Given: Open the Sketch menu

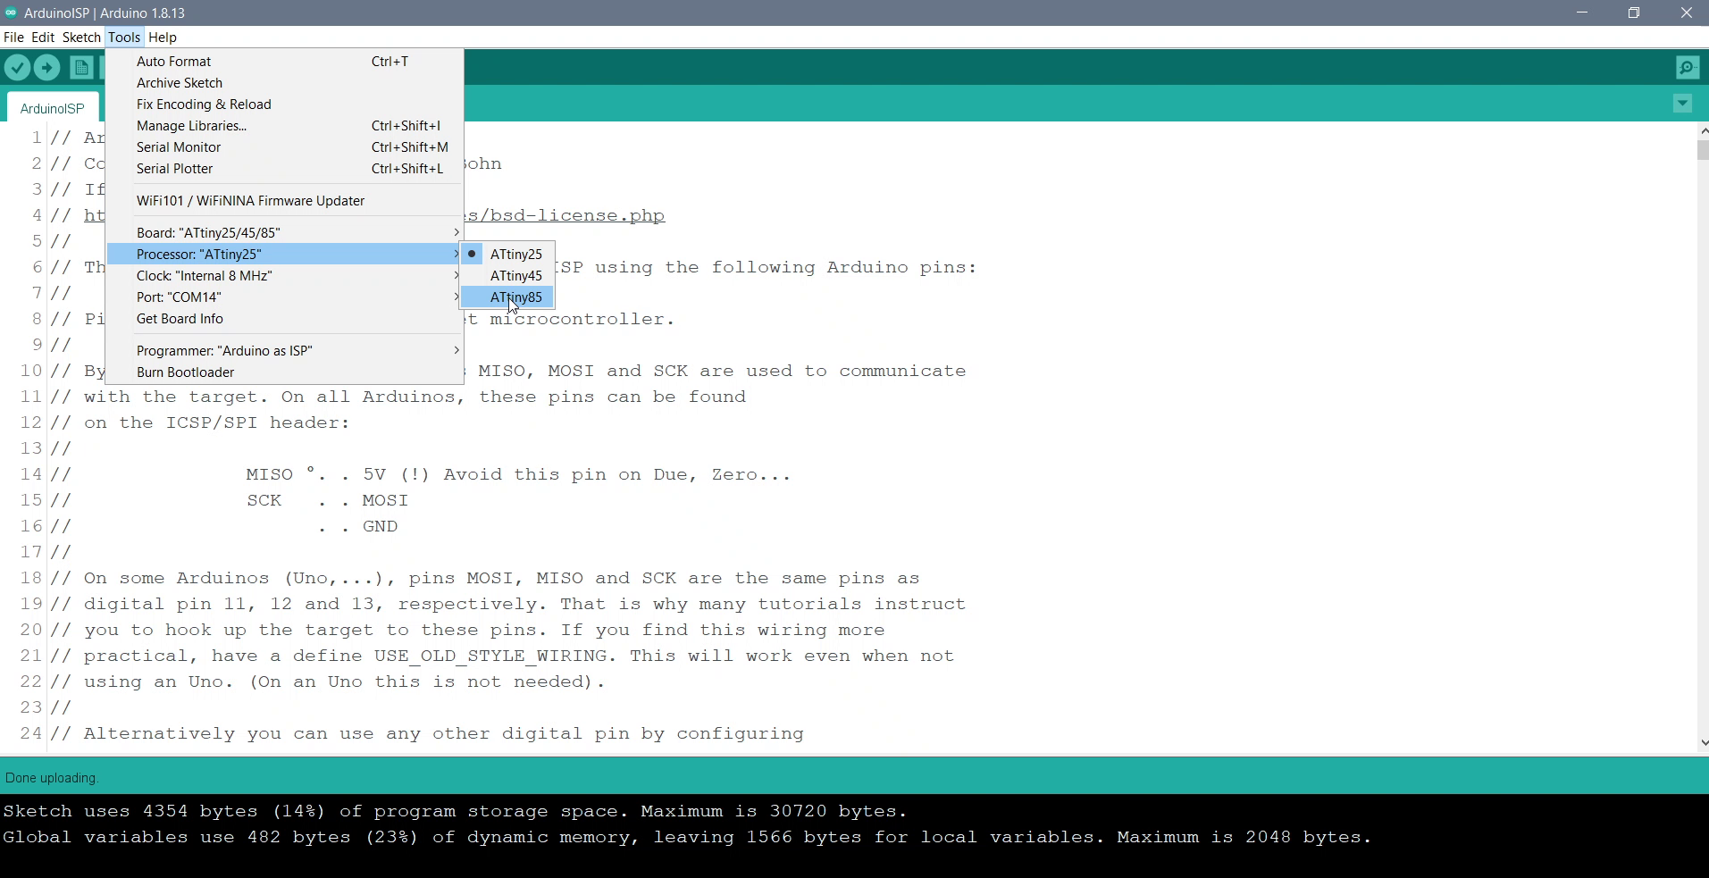Looking at the screenshot, I should click(x=81, y=38).
